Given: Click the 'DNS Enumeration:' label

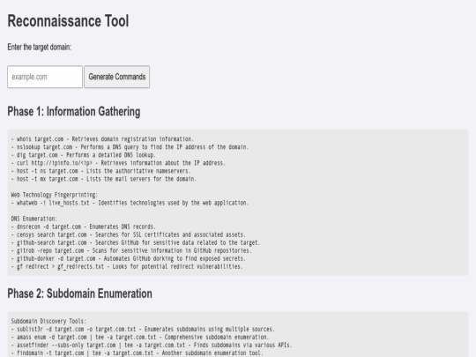Looking at the screenshot, I should (34, 219).
